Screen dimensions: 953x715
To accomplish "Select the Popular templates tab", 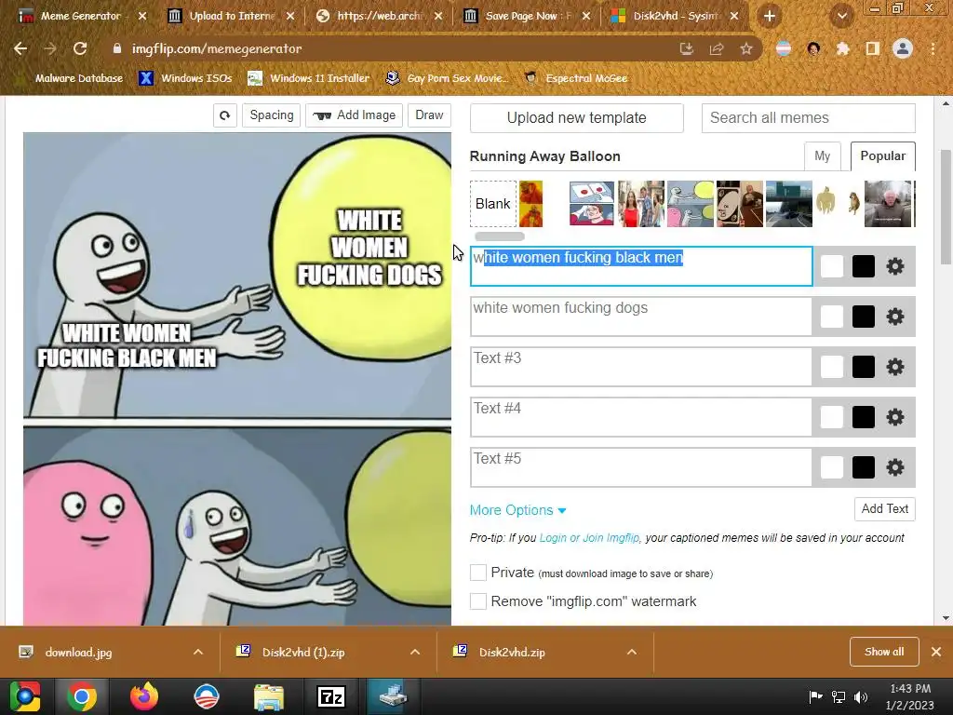I will pos(883,156).
